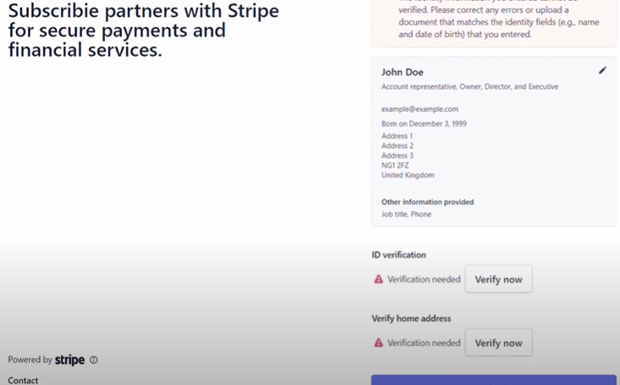Click the NG1 2FZ postcode line

[395, 165]
